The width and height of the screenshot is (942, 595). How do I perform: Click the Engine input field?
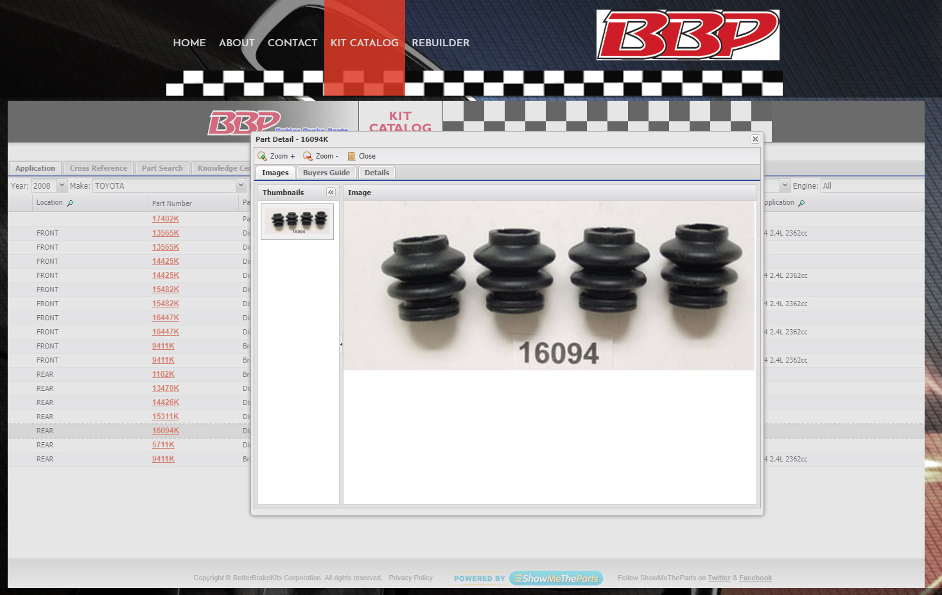click(871, 185)
